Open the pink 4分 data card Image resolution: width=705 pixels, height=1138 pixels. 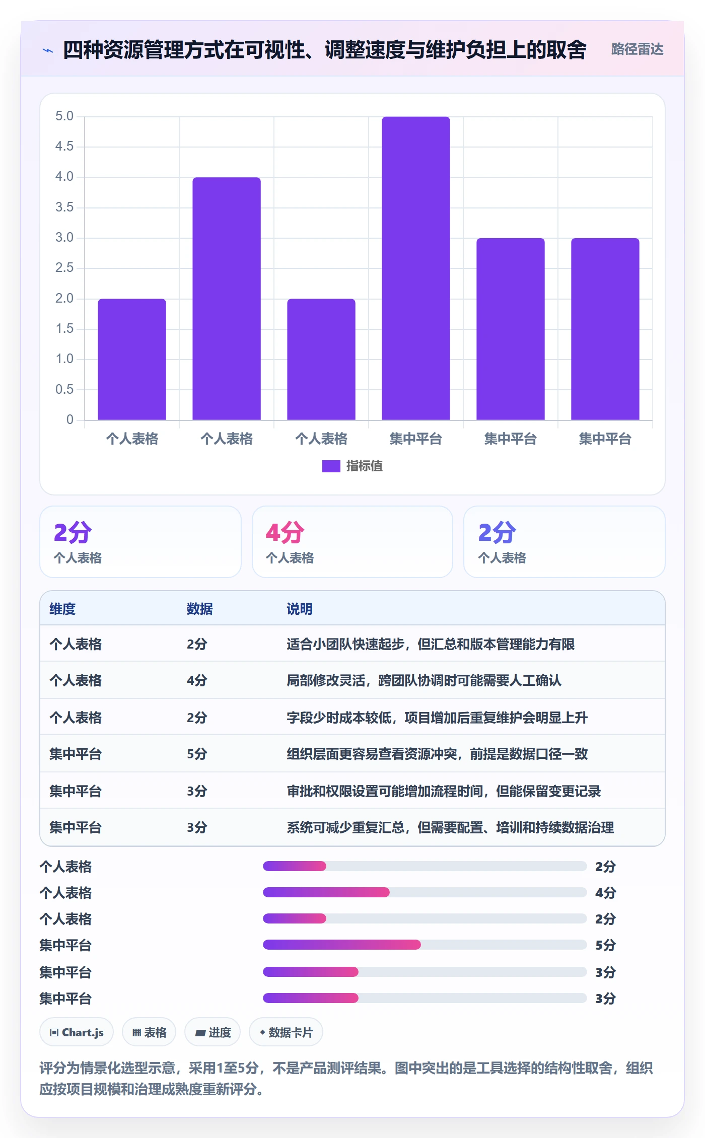click(x=352, y=542)
